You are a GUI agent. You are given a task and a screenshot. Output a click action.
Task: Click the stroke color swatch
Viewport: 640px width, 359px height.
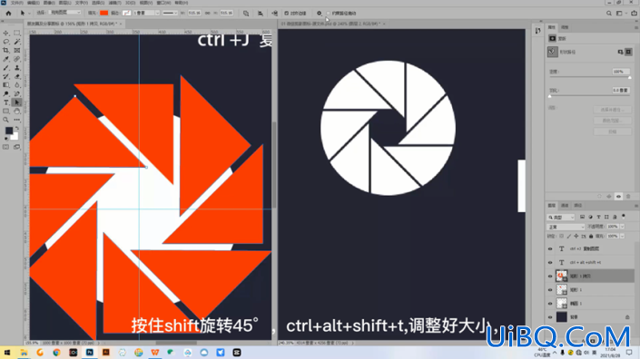[126, 13]
